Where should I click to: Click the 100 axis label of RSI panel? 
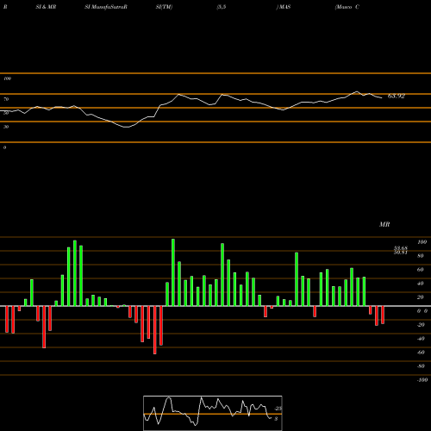click(7, 78)
